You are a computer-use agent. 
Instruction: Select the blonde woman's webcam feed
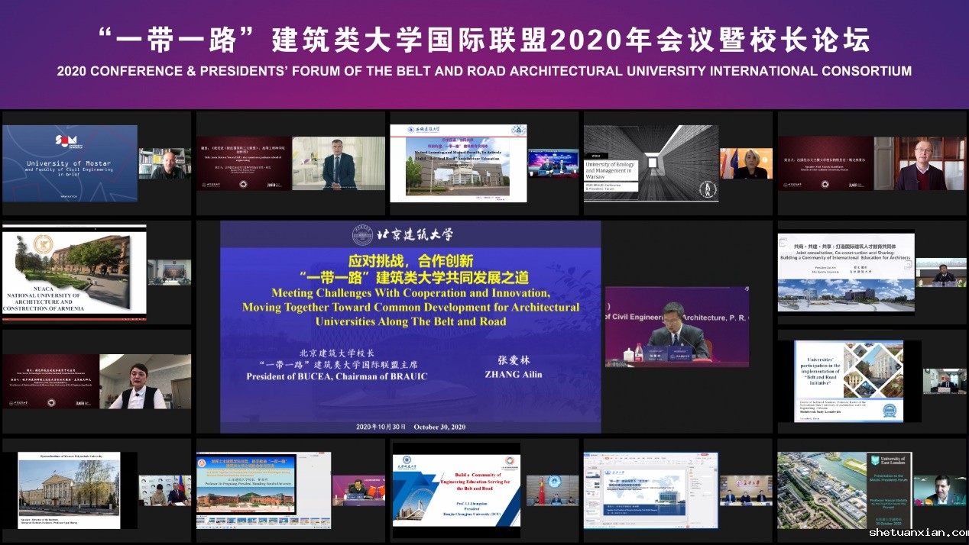(x=746, y=163)
